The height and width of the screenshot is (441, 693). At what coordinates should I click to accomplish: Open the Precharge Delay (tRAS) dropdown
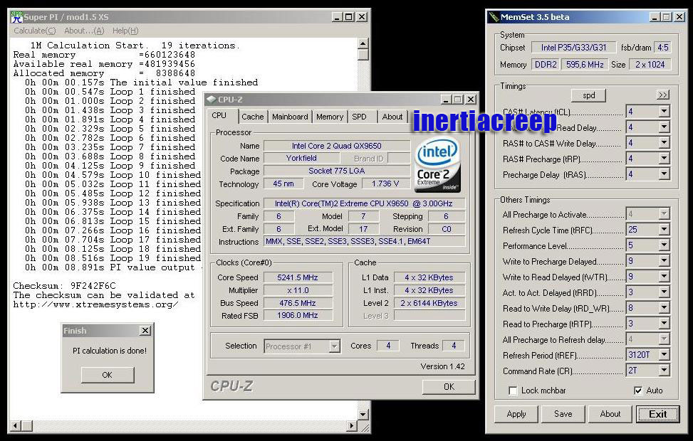coord(664,174)
